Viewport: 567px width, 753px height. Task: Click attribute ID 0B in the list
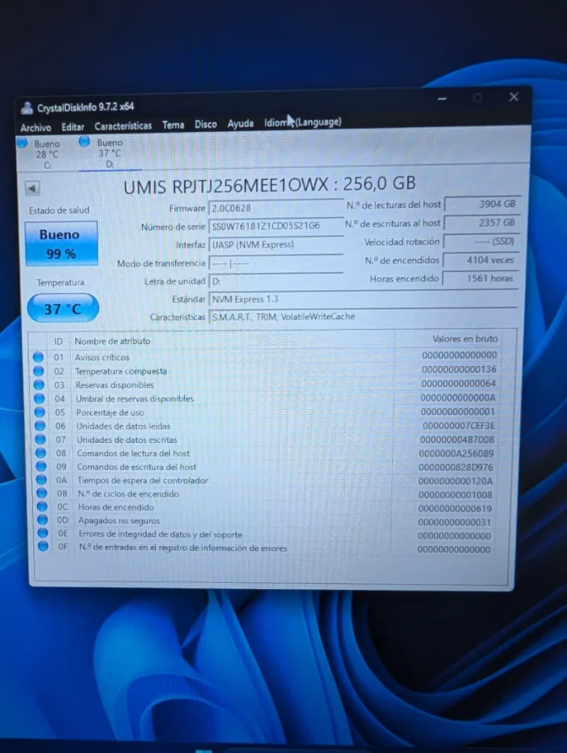pos(62,493)
